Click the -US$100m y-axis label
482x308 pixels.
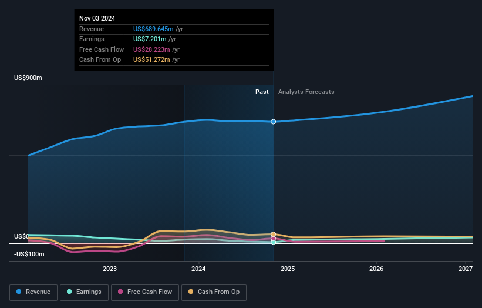pos(29,254)
